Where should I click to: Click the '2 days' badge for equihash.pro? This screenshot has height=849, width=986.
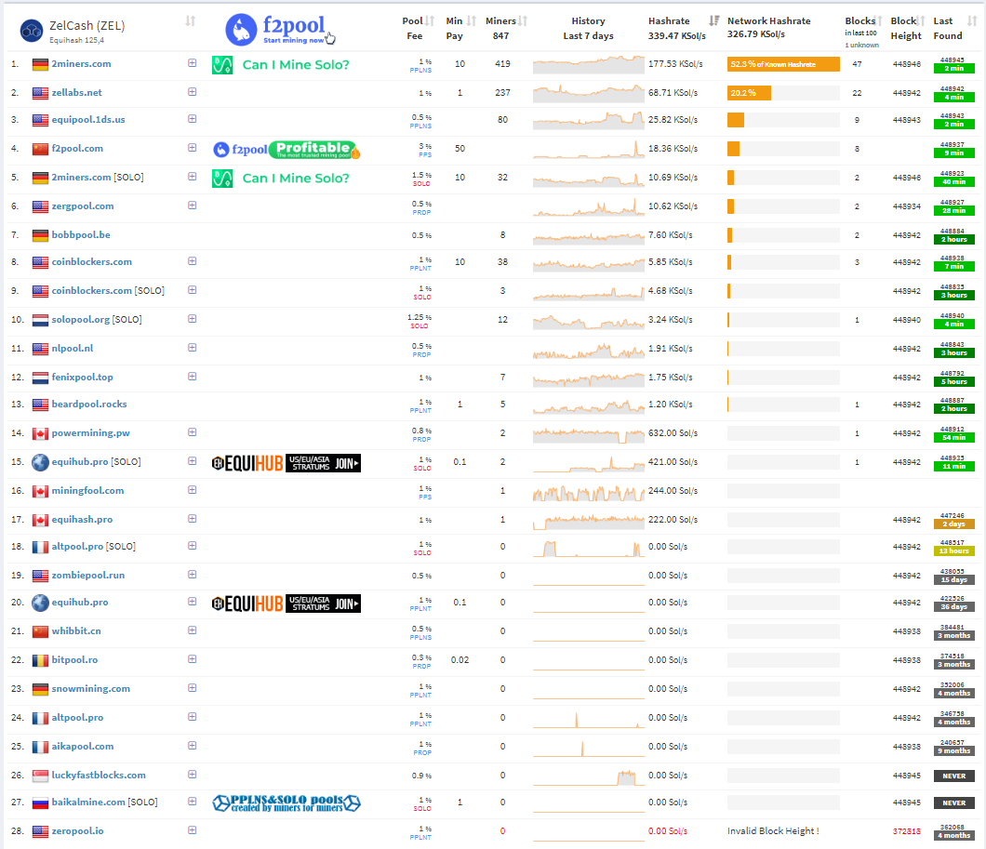pos(954,524)
